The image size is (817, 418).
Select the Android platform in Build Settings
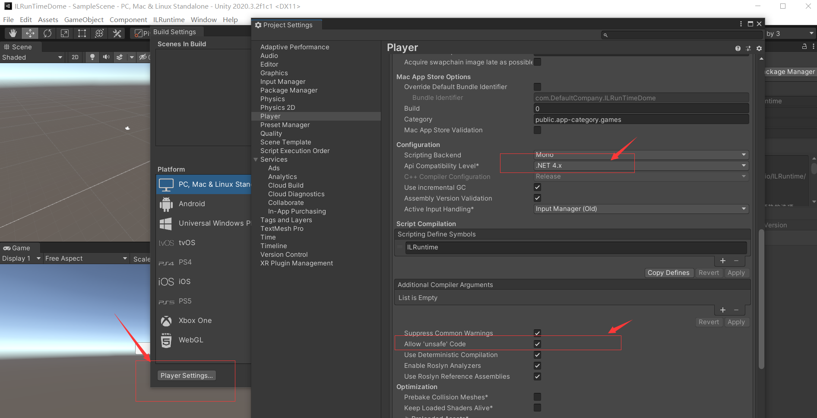tap(192, 204)
